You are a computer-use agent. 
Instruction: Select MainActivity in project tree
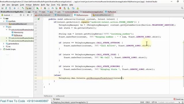click(18, 32)
